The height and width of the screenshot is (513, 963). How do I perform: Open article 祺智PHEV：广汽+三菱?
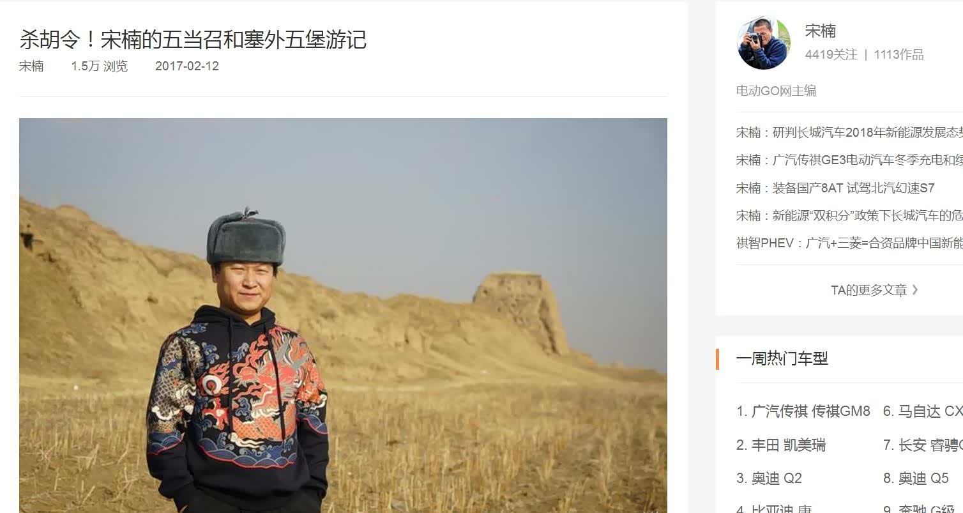[849, 243]
